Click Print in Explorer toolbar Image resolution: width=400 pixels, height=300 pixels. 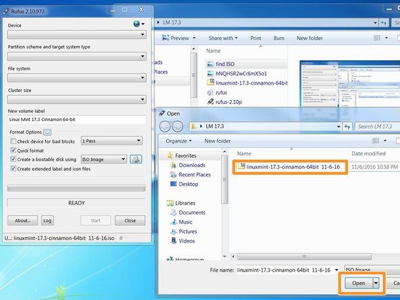pos(255,38)
